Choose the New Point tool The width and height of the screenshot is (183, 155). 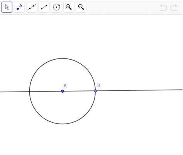[19, 7]
